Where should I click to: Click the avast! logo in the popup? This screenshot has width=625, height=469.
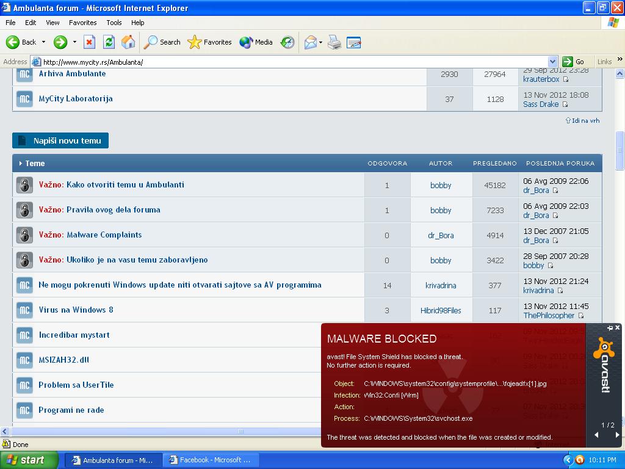click(x=604, y=365)
